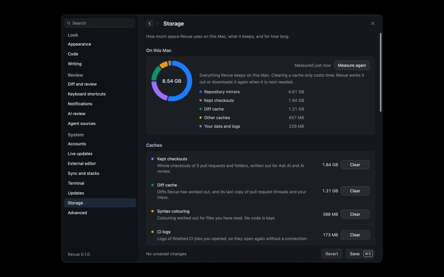The width and height of the screenshot is (444, 277).
Task: Close the settings window with the X
Action: [373, 23]
